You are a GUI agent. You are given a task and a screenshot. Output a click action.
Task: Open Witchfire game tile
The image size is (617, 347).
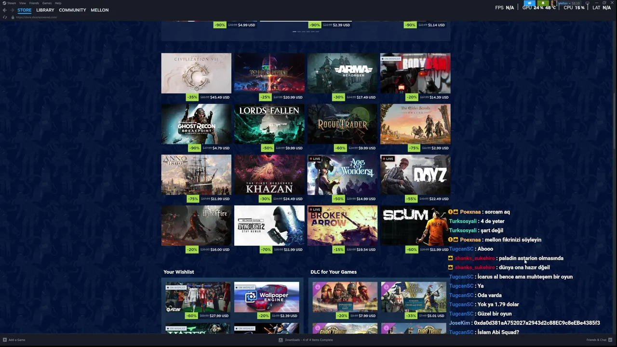click(196, 226)
